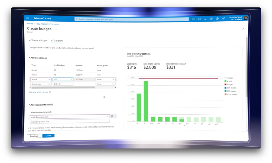Open the Help question mark icon
The image size is (272, 163).
217,19
